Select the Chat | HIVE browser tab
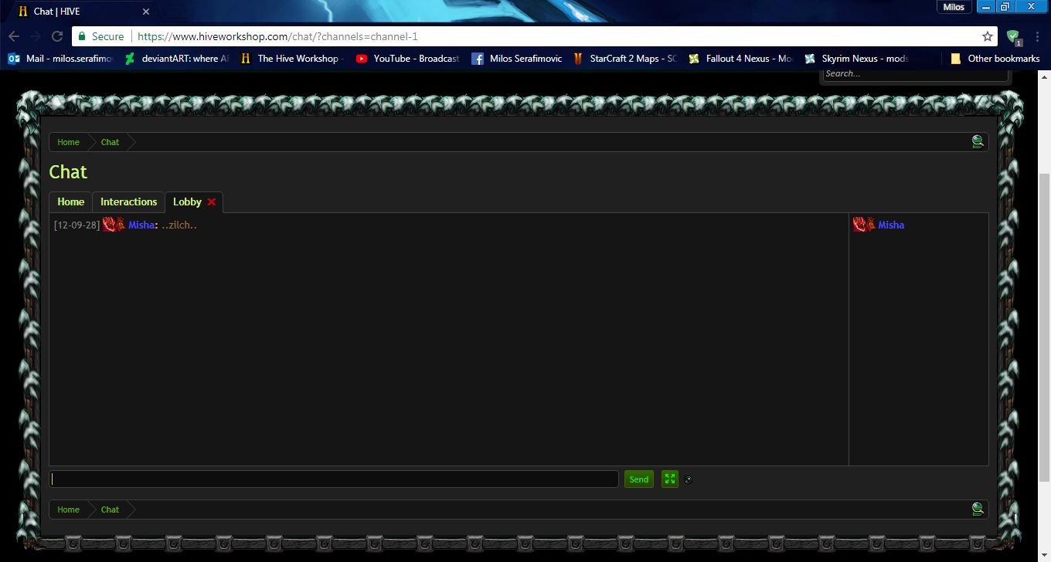This screenshot has width=1051, height=562. point(81,12)
